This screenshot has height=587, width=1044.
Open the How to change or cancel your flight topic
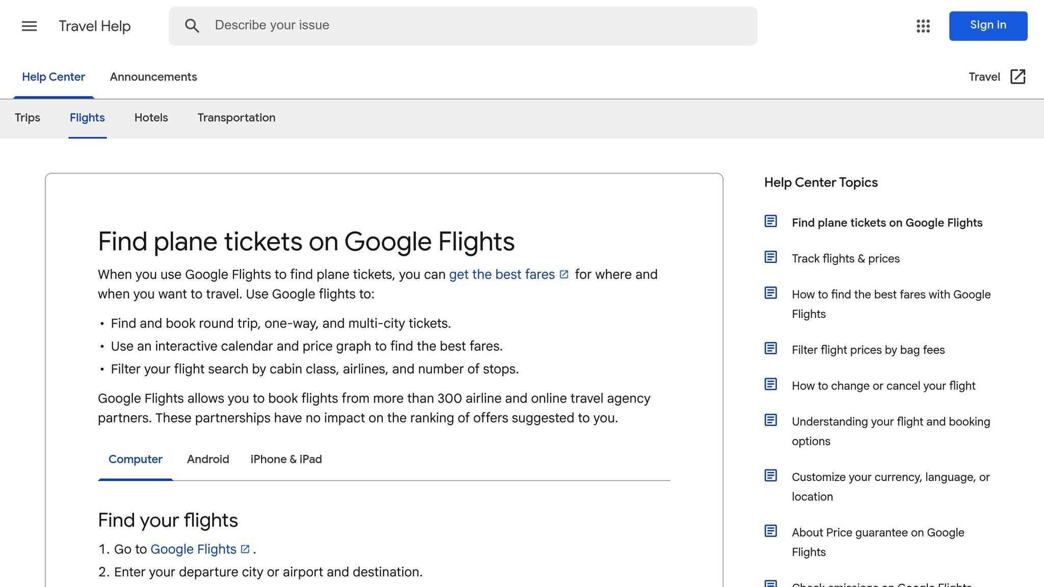click(883, 386)
